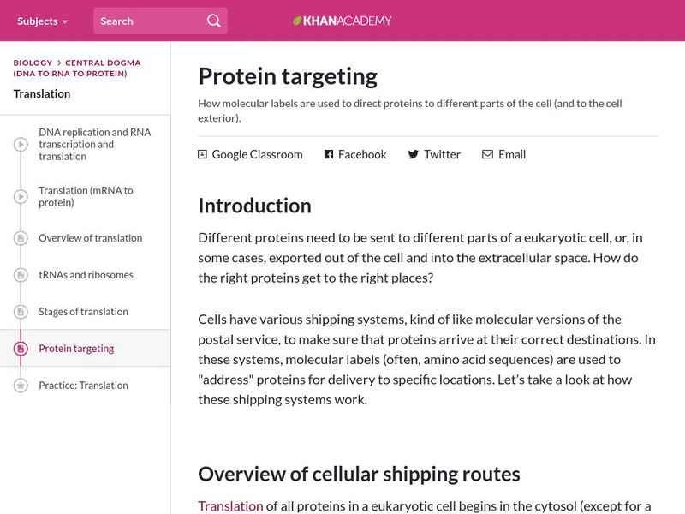Open the Translation hyperlink in the article text
685x514 pixels.
[229, 505]
